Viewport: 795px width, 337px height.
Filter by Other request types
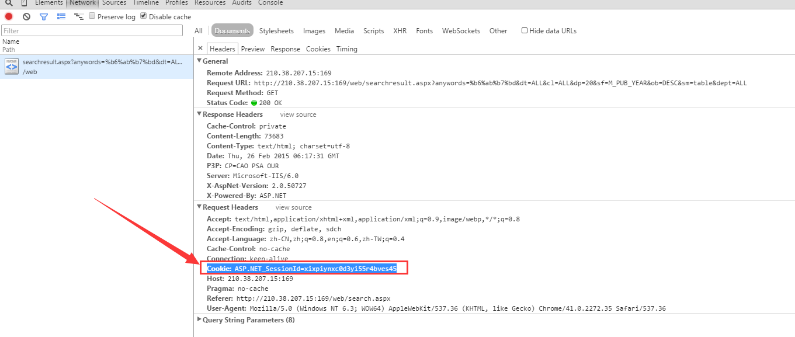[x=498, y=31]
